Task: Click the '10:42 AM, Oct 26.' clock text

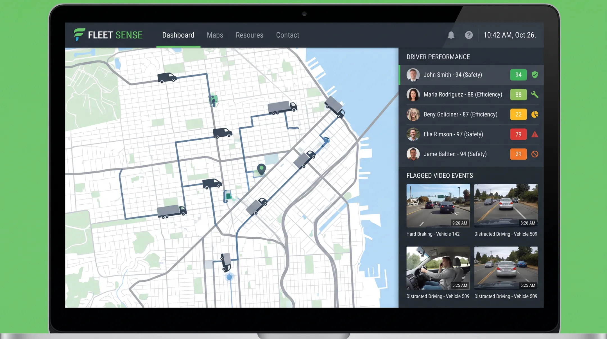Action: tap(510, 35)
